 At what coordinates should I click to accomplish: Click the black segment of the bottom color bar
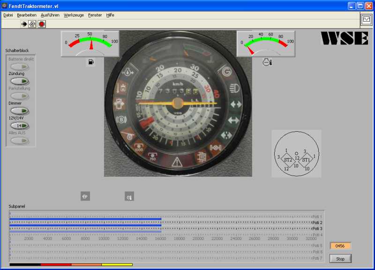coord(25,264)
